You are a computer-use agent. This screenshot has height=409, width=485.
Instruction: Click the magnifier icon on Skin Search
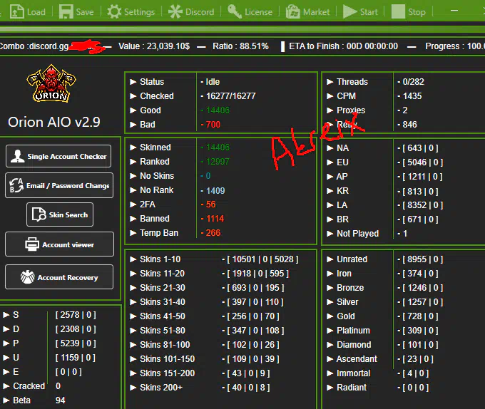[x=40, y=214]
